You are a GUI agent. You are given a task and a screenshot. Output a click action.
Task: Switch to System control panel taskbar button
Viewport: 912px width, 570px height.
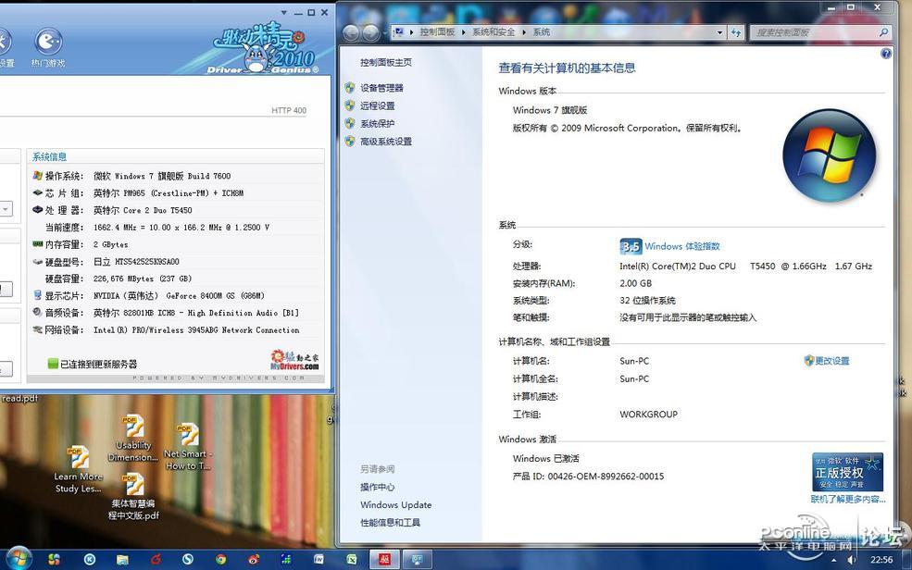[x=418, y=560]
